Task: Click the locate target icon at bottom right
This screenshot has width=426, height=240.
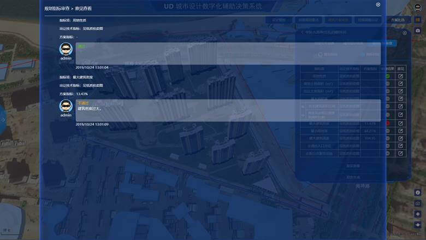Action: point(418,225)
